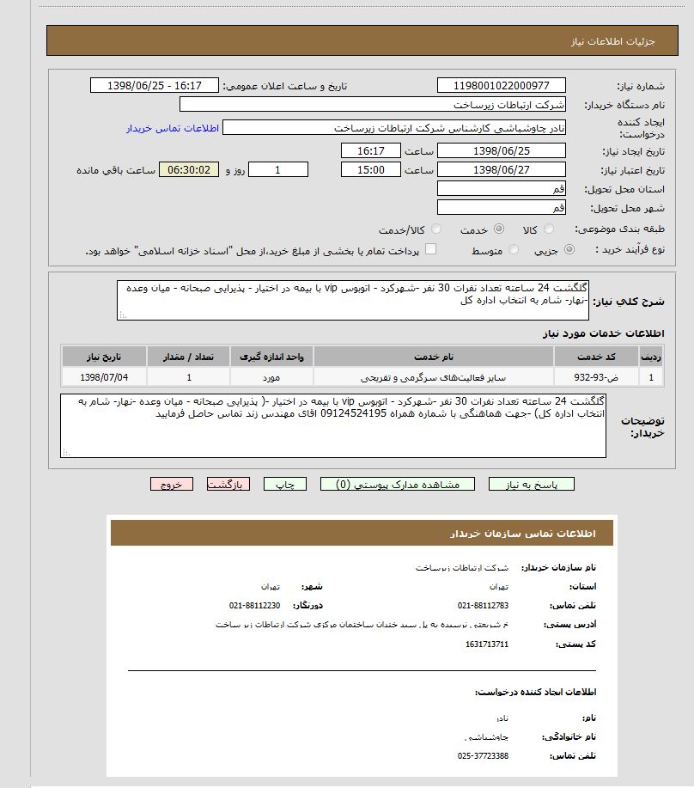Viewport: 694px width, 788px height.
Task: Select جزیی purchase process type
Action: pos(594,249)
